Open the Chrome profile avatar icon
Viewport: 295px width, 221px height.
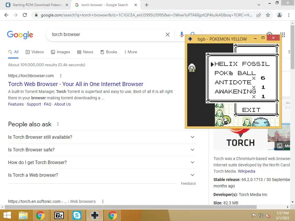(x=279, y=15)
